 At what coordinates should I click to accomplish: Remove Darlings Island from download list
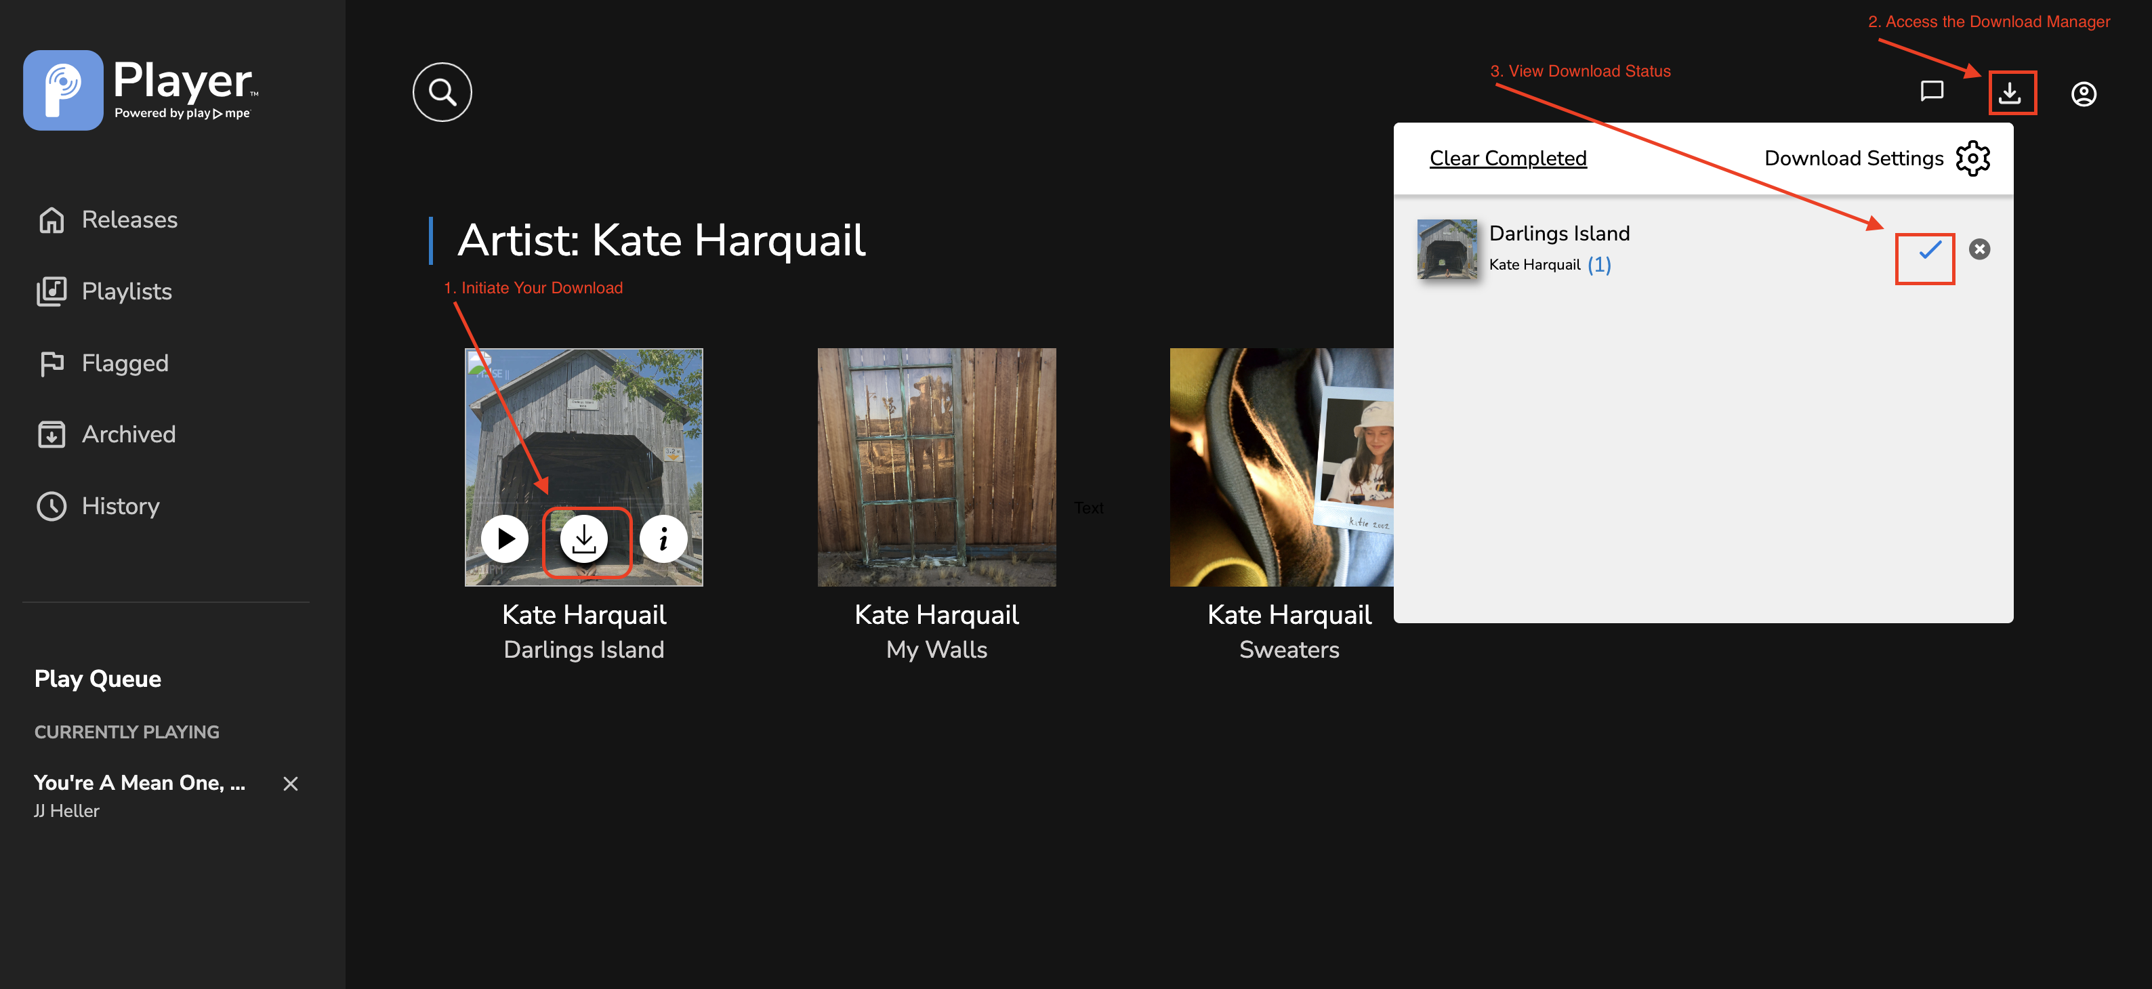pyautogui.click(x=1979, y=249)
